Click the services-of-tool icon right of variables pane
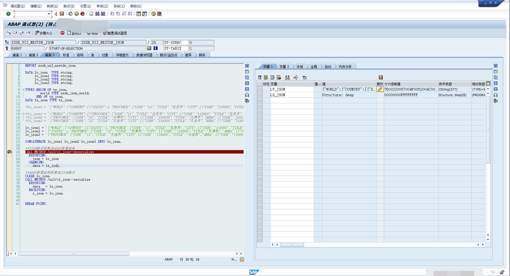510x276 pixels. tap(496, 101)
